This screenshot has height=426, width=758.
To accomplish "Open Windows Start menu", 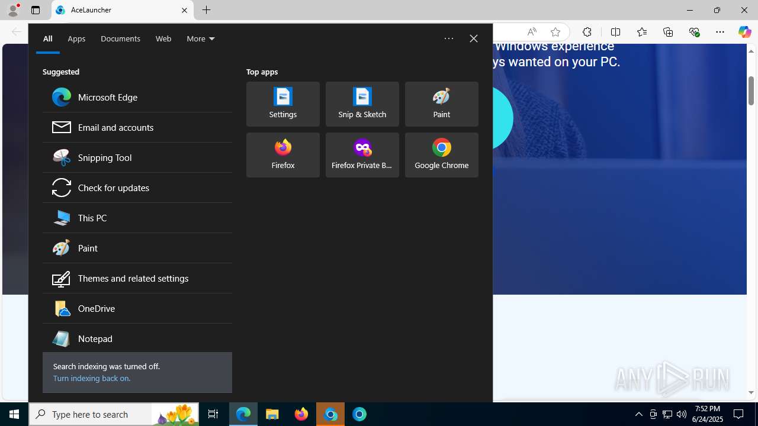I will 14,414.
